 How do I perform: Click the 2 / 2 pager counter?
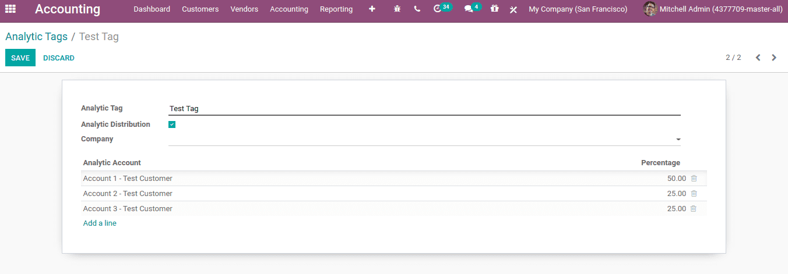[733, 58]
